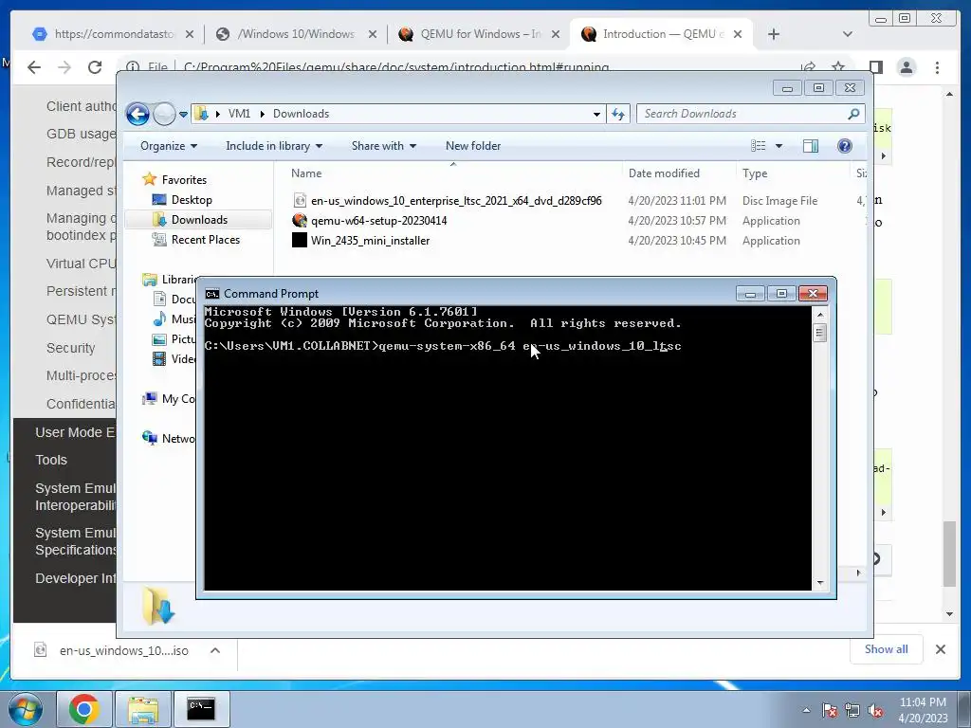Switch to Introduction — QEMU tab

pos(663,34)
